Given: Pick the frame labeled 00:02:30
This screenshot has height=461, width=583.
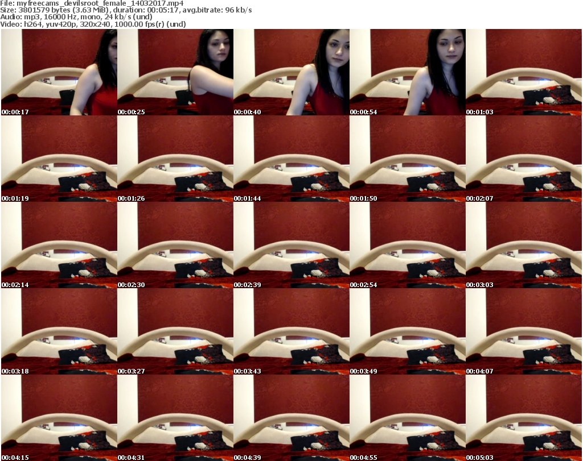Looking at the screenshot, I should [x=175, y=245].
